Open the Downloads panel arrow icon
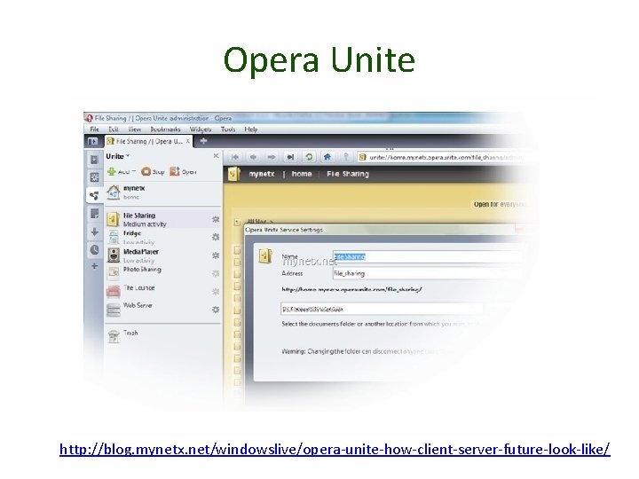Image resolution: width=639 pixels, height=479 pixels. [94, 232]
